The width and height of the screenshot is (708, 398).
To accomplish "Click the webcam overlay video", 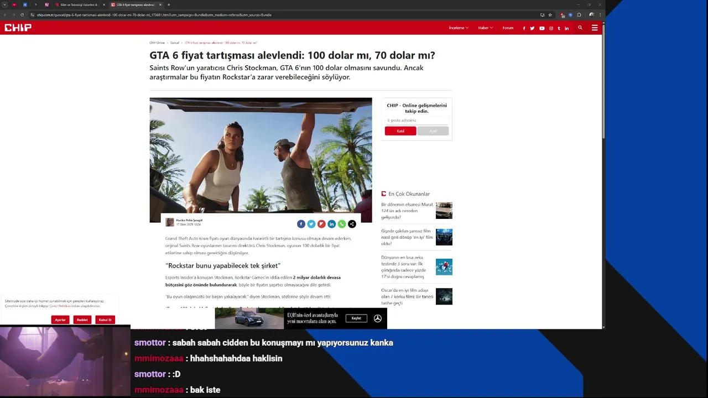I will coord(65,362).
